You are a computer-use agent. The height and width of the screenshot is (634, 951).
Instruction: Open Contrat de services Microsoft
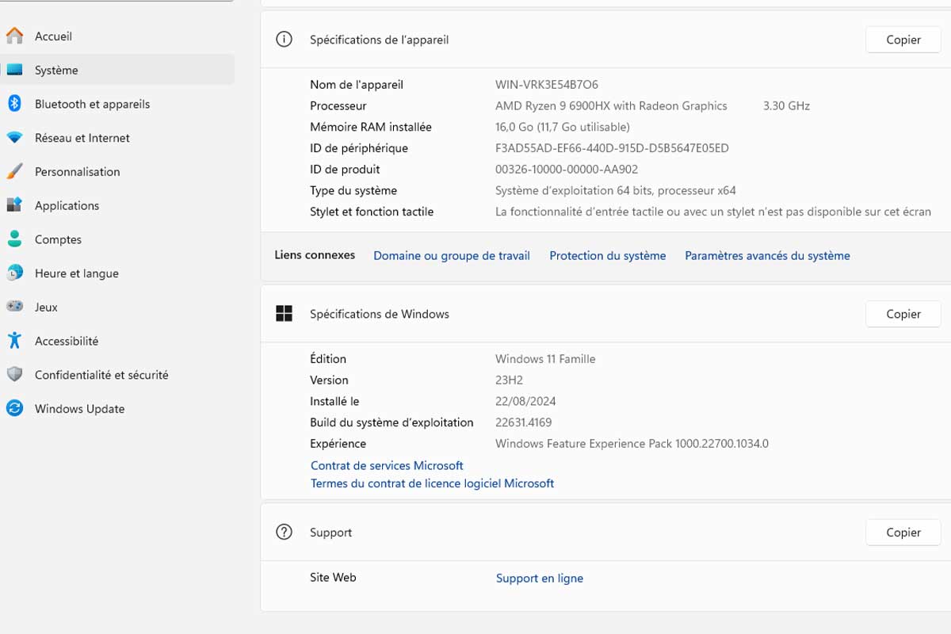click(x=387, y=465)
